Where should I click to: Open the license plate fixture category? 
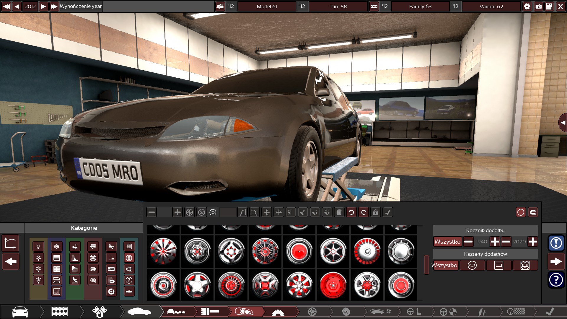coord(111,269)
